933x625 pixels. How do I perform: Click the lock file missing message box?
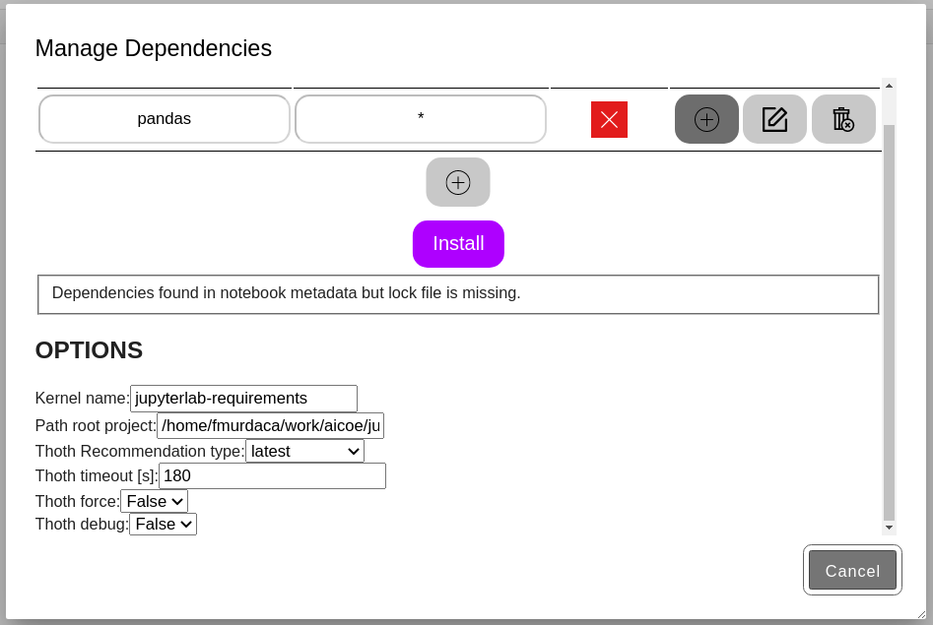pyautogui.click(x=458, y=294)
